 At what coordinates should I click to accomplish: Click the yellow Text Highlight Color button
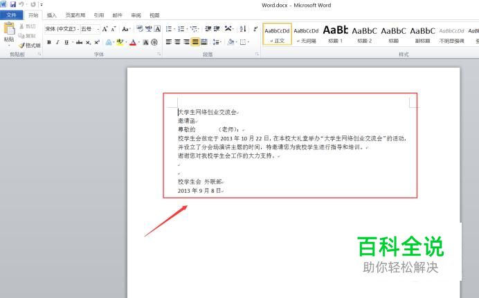pos(120,42)
